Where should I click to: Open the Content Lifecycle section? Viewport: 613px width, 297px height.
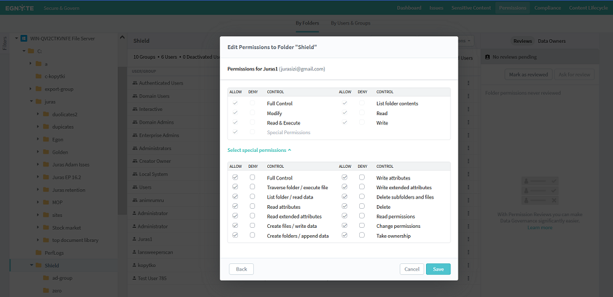point(588,8)
